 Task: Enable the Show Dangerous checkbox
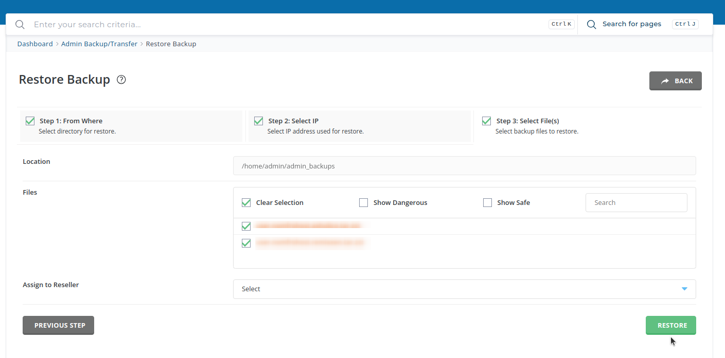pyautogui.click(x=363, y=202)
